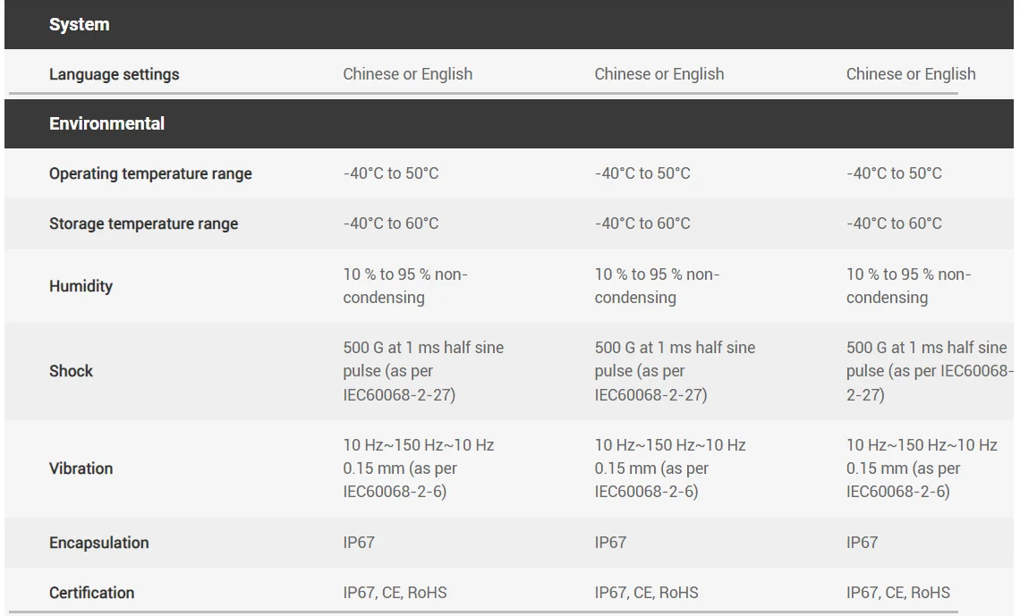Select the Language settings row label
Screen dimensions: 1020x616
(x=115, y=74)
